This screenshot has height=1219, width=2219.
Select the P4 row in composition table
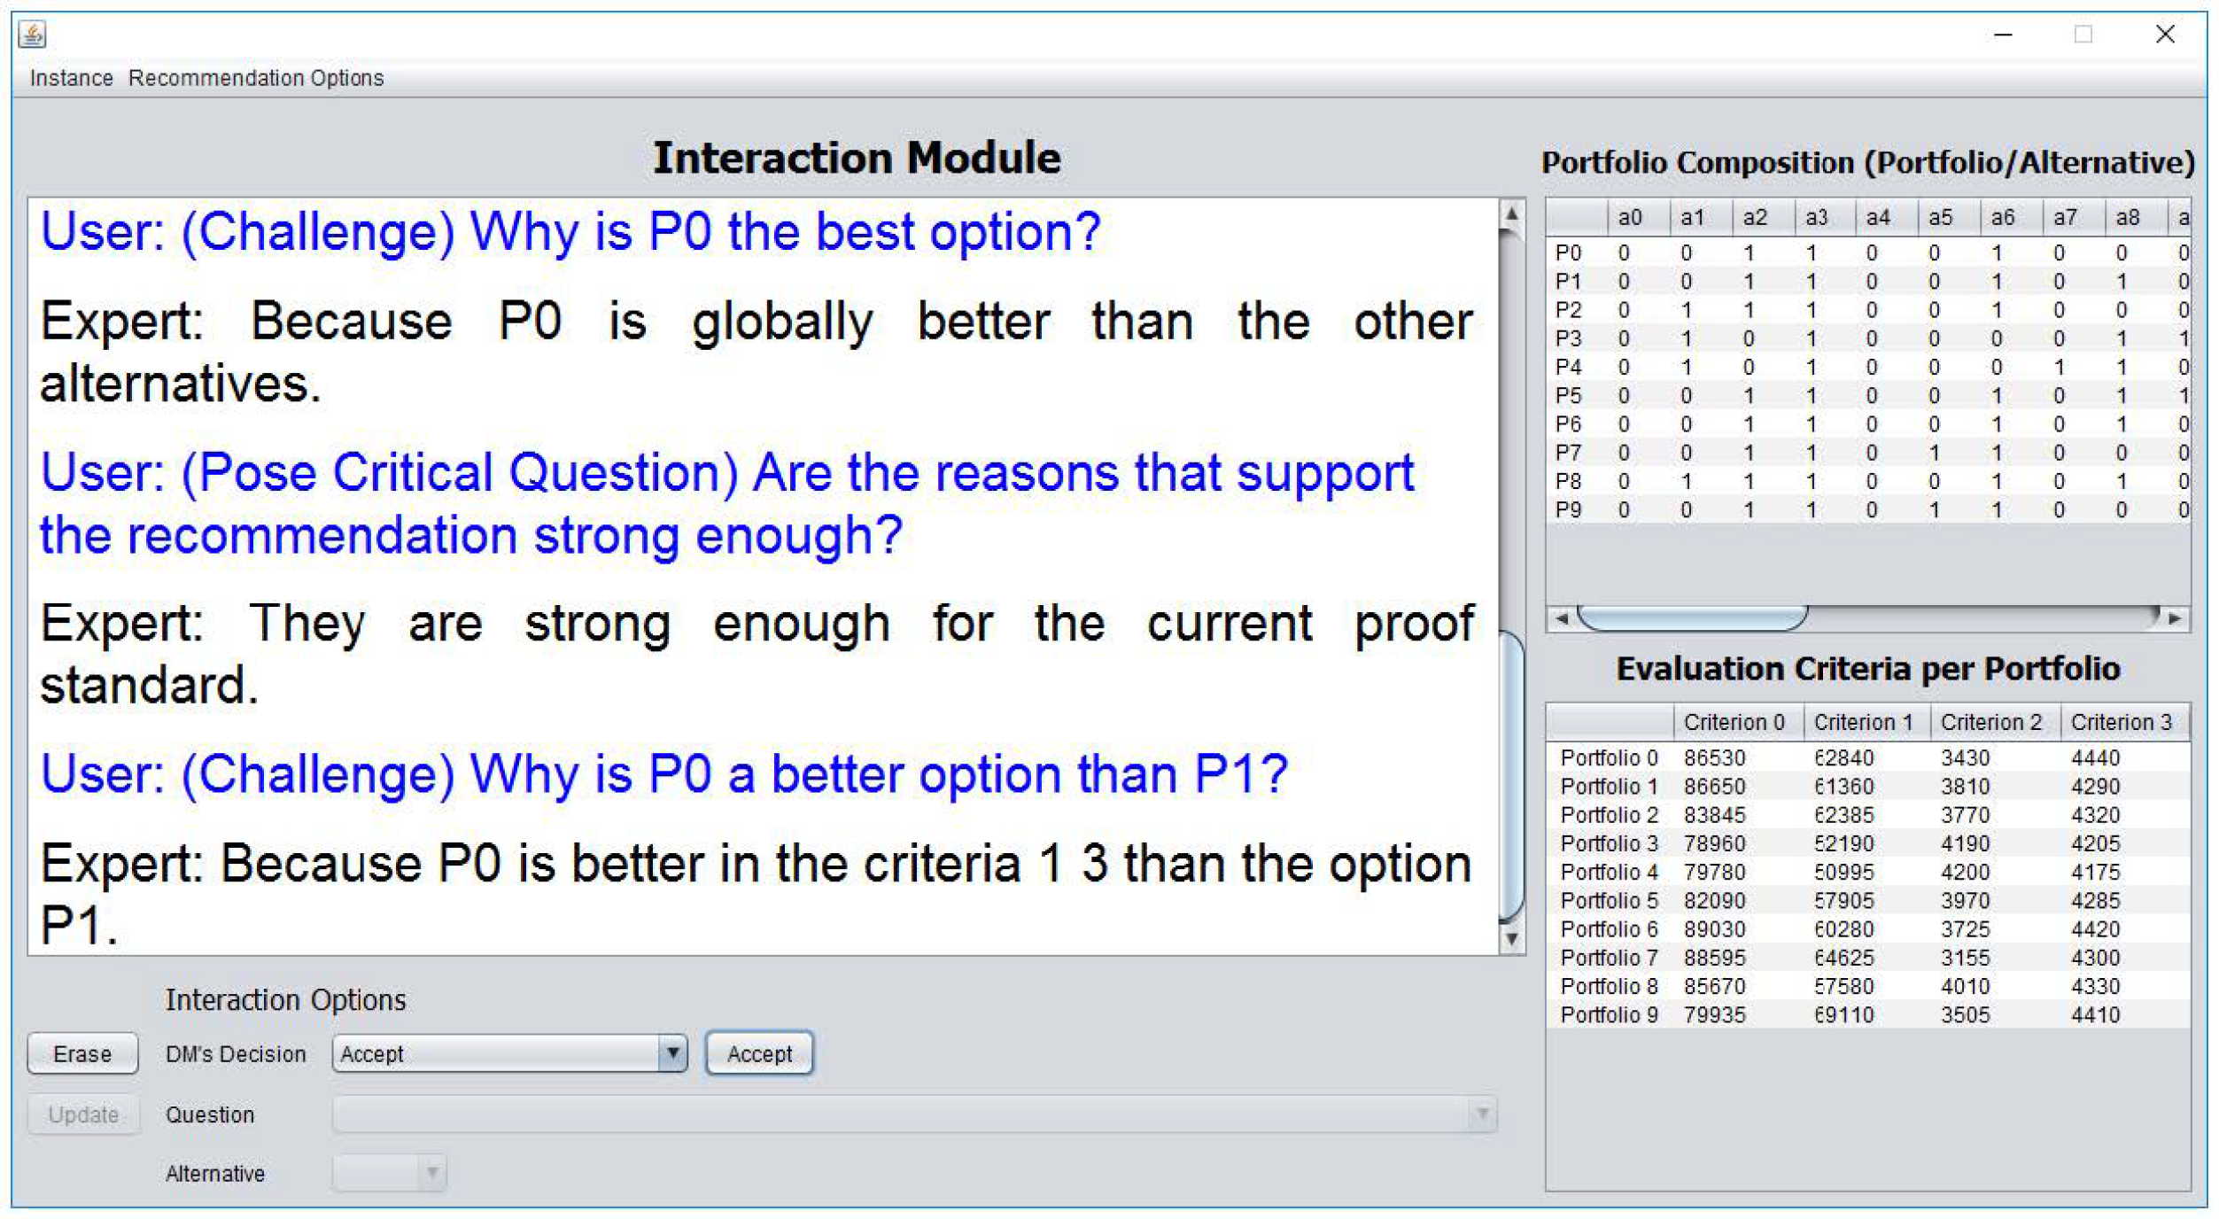[1568, 367]
